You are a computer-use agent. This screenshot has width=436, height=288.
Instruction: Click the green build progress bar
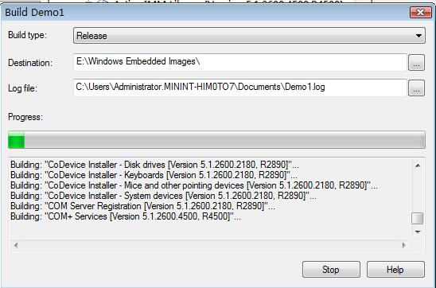(x=216, y=140)
